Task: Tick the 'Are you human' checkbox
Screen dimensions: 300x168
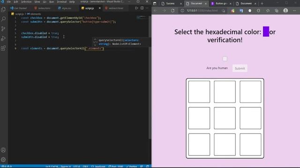Action: (225, 59)
